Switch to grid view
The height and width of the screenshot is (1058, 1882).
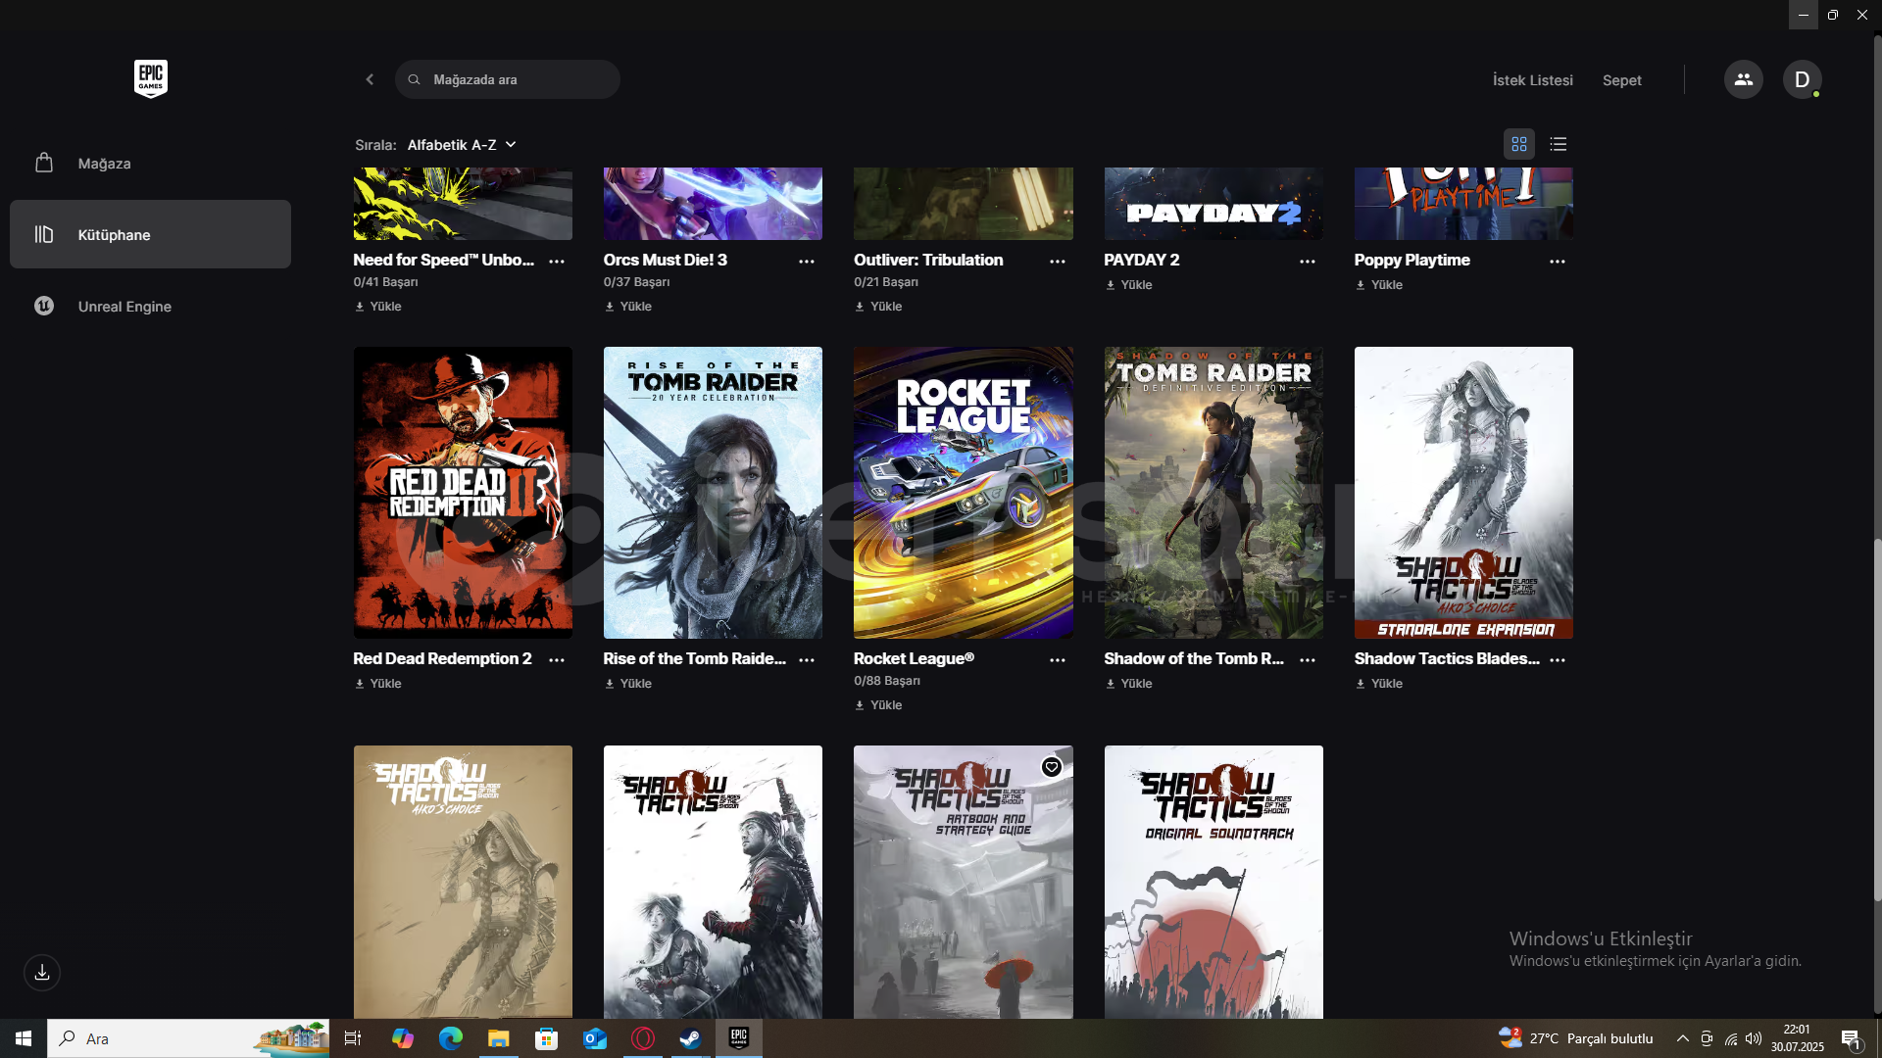tap(1518, 144)
